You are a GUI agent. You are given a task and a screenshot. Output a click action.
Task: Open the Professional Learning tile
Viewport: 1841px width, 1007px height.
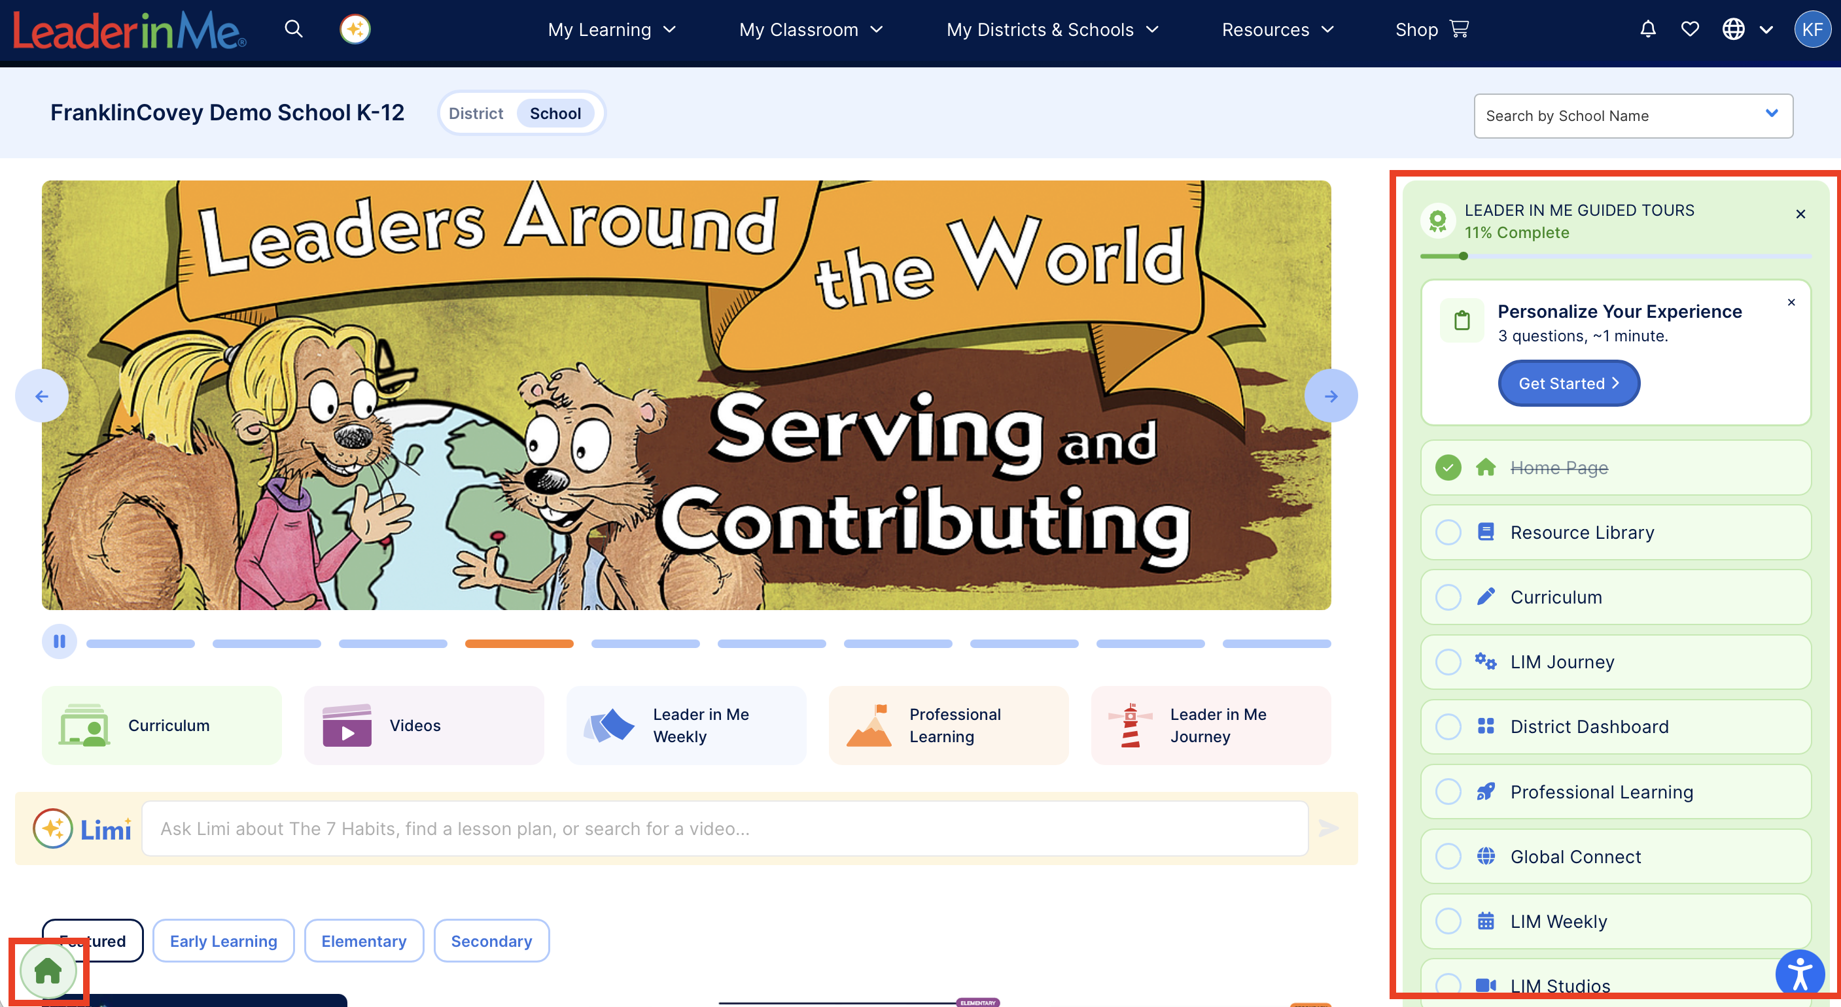[949, 726]
